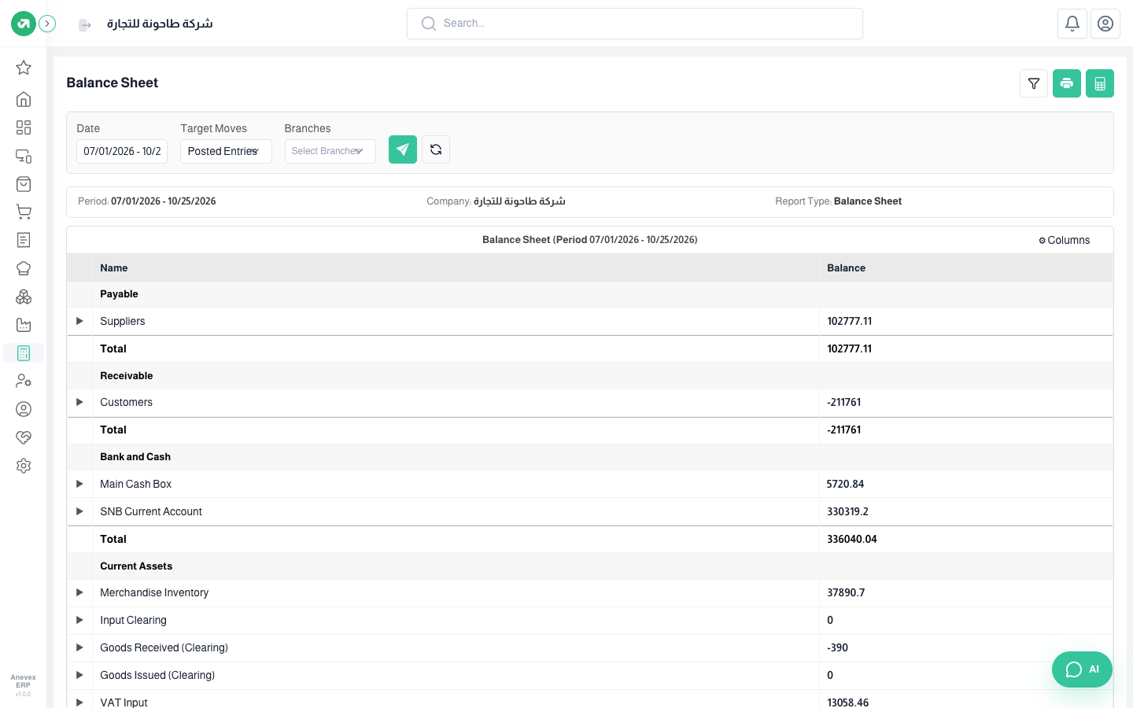Screen dimensions: 1133x708
Task: Expand the Input Clearing row
Action: [79, 620]
